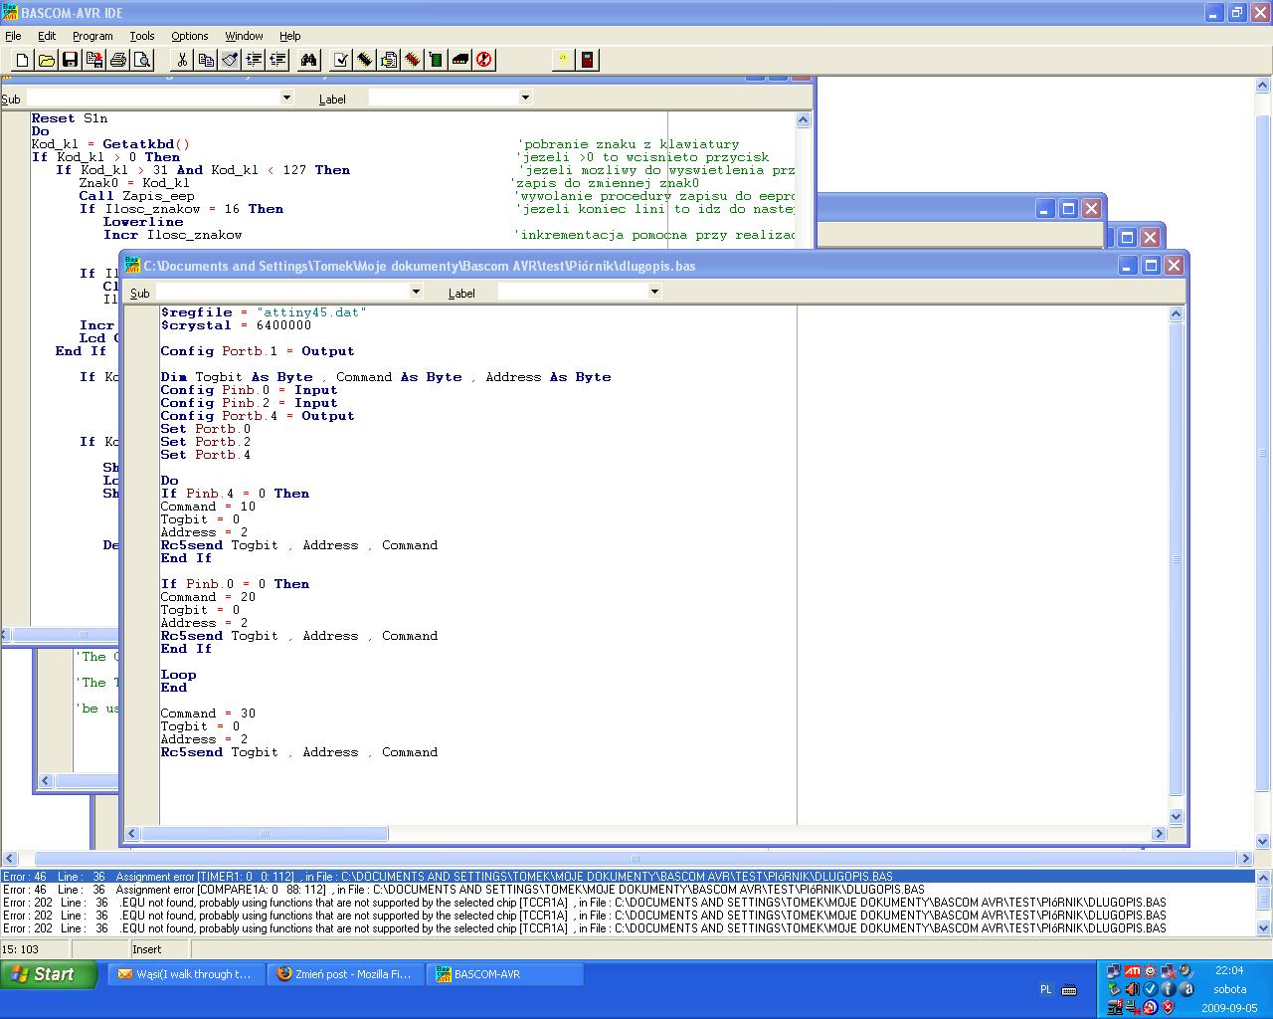Switch to the Mozilla Firefox taskbar button
Image resolution: width=1273 pixels, height=1019 pixels.
[345, 974]
